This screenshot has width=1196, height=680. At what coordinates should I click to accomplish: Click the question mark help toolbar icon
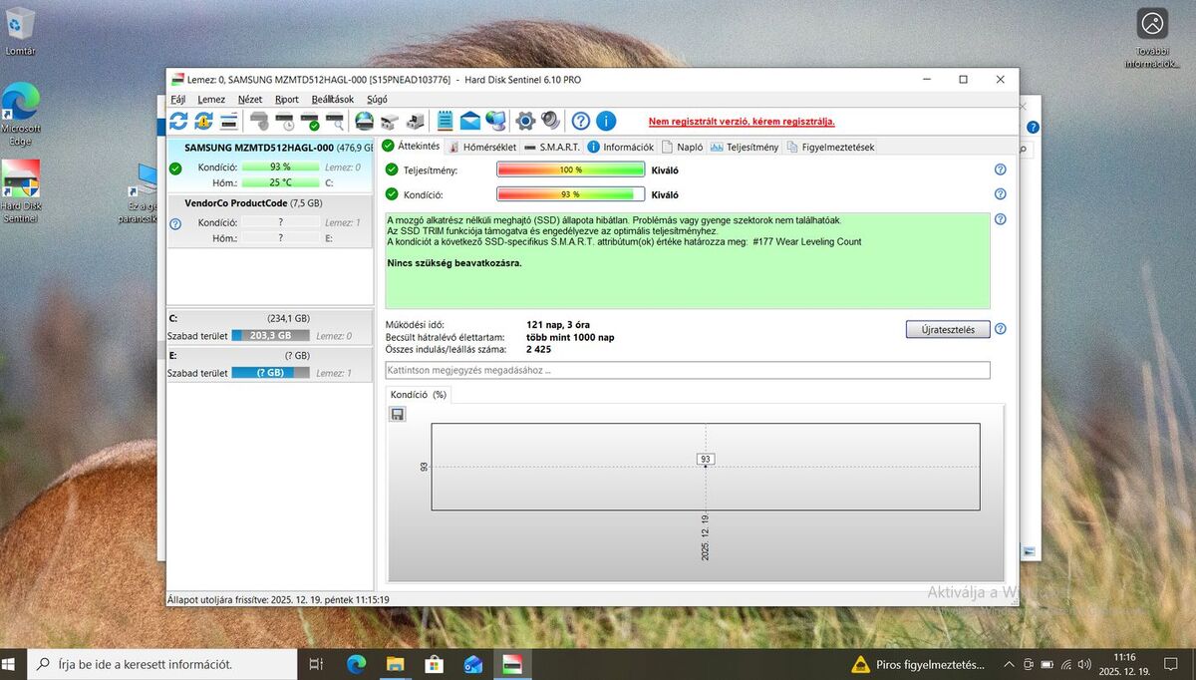[580, 121]
